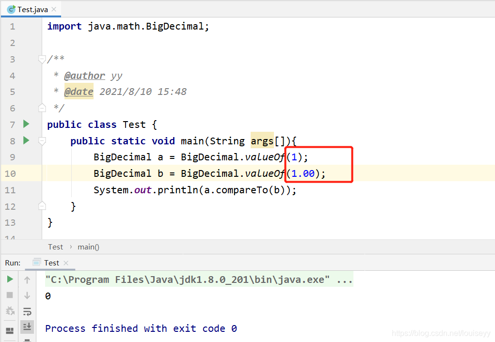Click the grayed-out bug icon in the Run toolbar
The image size is (495, 342).
pos(10,311)
